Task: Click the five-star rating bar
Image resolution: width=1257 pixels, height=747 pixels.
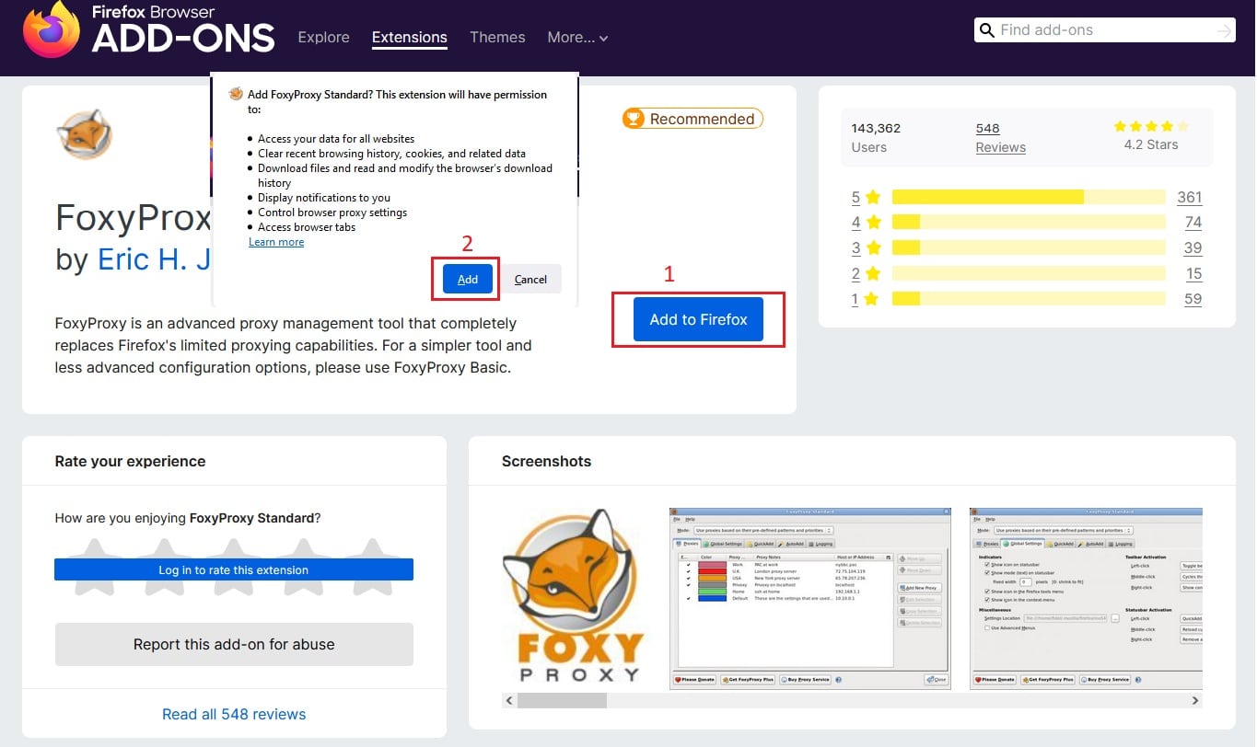Action: [1029, 197]
